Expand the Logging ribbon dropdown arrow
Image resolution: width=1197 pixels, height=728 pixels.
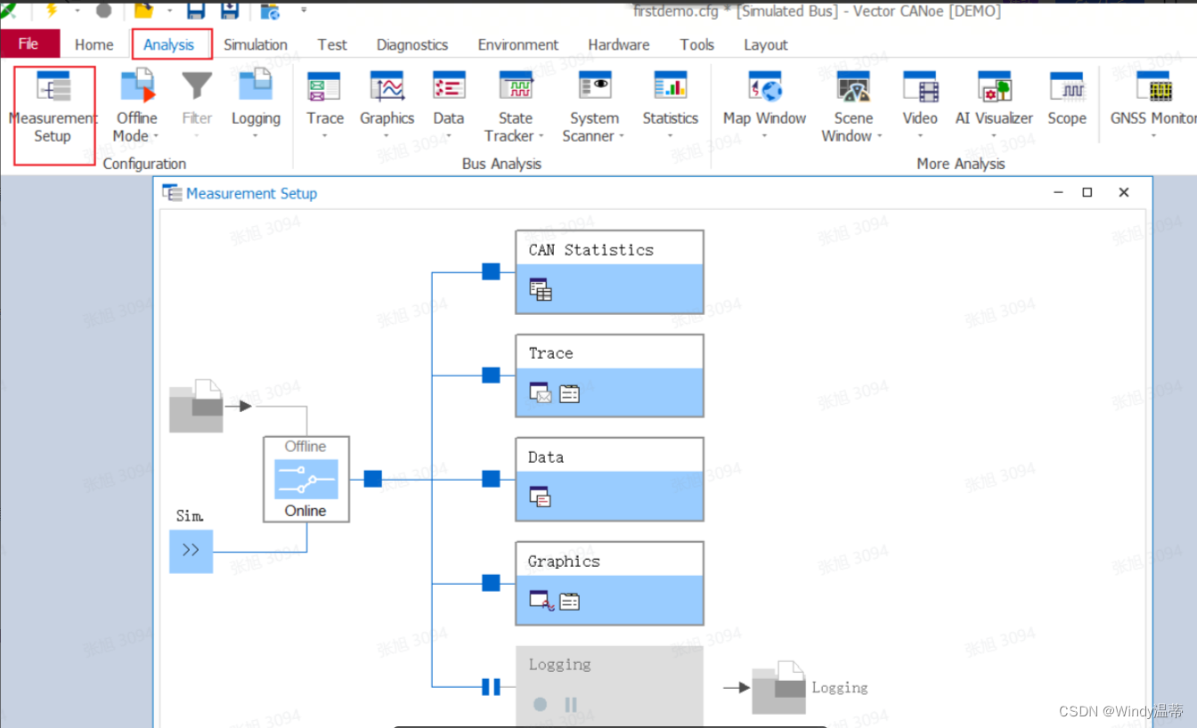[x=256, y=136]
